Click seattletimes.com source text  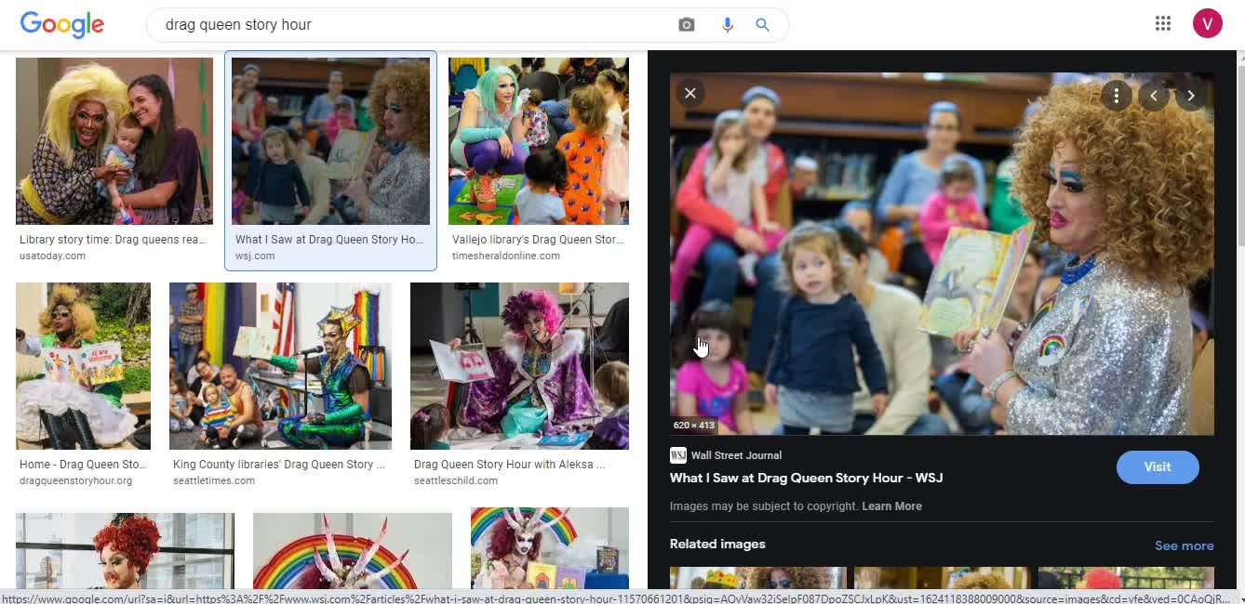pos(214,480)
